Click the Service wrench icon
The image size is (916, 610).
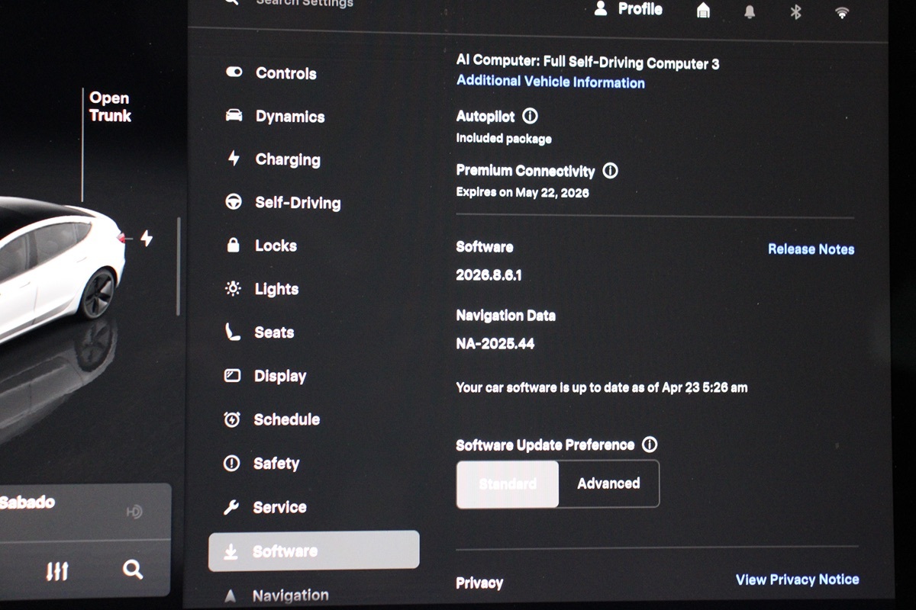coord(231,507)
